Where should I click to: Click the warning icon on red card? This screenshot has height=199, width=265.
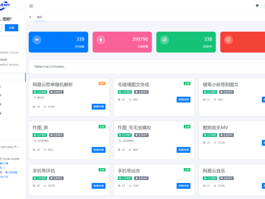(x=228, y=40)
